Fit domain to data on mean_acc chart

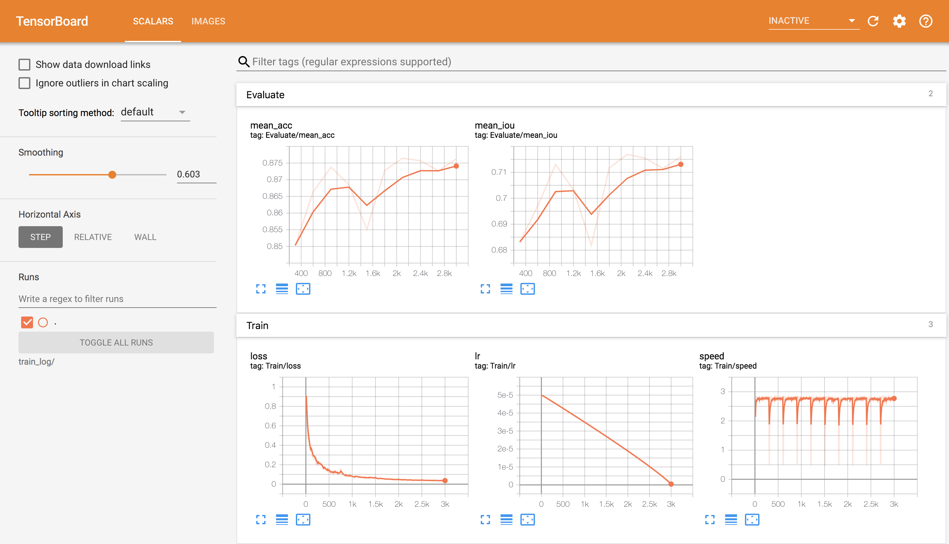[x=303, y=289]
